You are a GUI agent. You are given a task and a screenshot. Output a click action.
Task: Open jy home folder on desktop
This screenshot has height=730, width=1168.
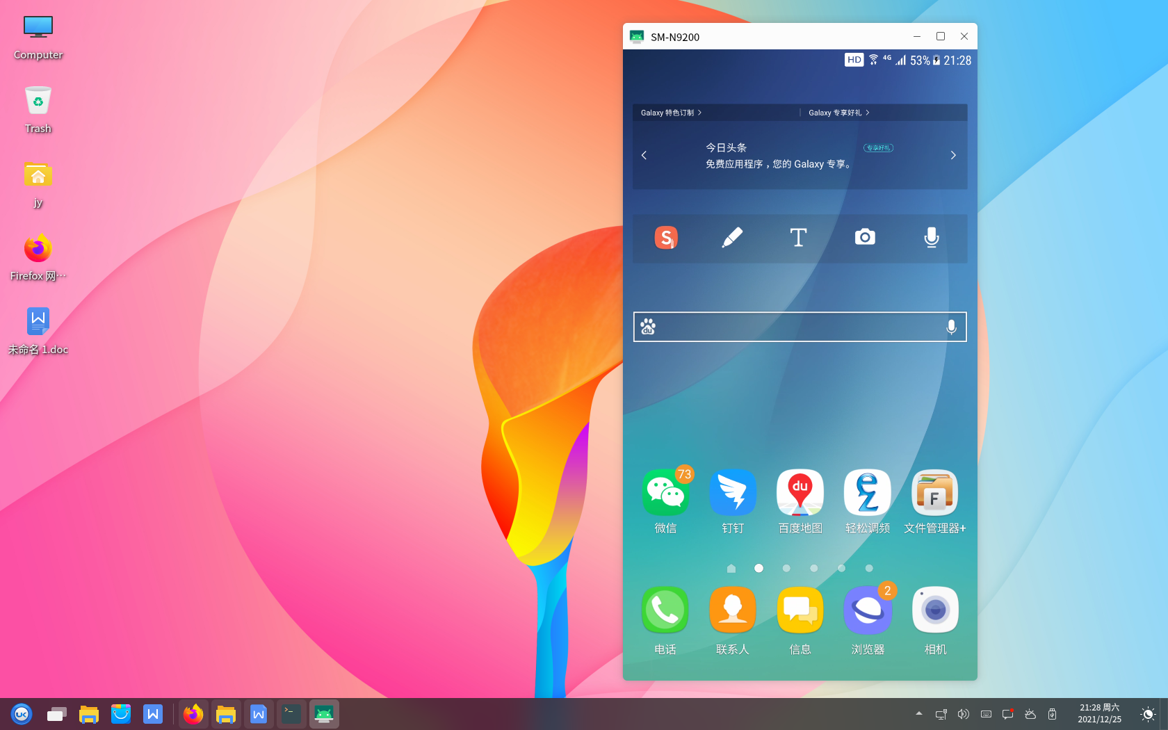coord(38,184)
